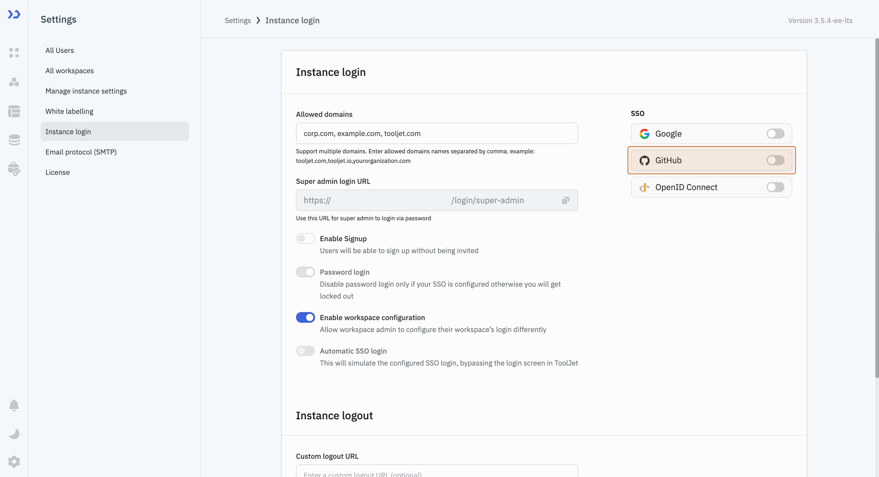The image size is (879, 477).
Task: Open the Database icon in the sidebar
Action: [14, 140]
